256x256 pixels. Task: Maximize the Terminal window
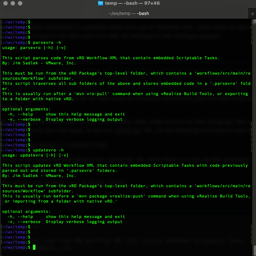[x=19, y=3]
